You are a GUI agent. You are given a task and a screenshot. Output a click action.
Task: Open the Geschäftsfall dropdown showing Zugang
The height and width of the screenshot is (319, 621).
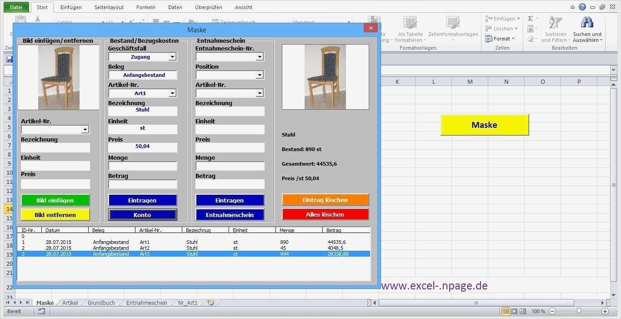[x=173, y=56]
